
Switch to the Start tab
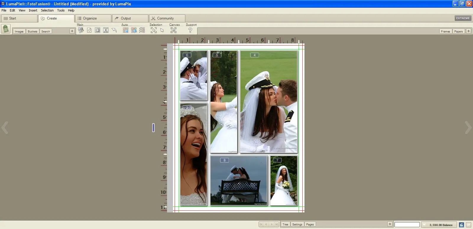(20, 18)
